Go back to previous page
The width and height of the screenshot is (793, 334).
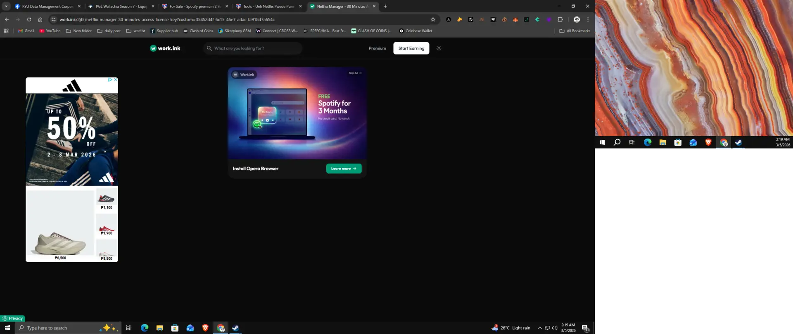(7, 19)
